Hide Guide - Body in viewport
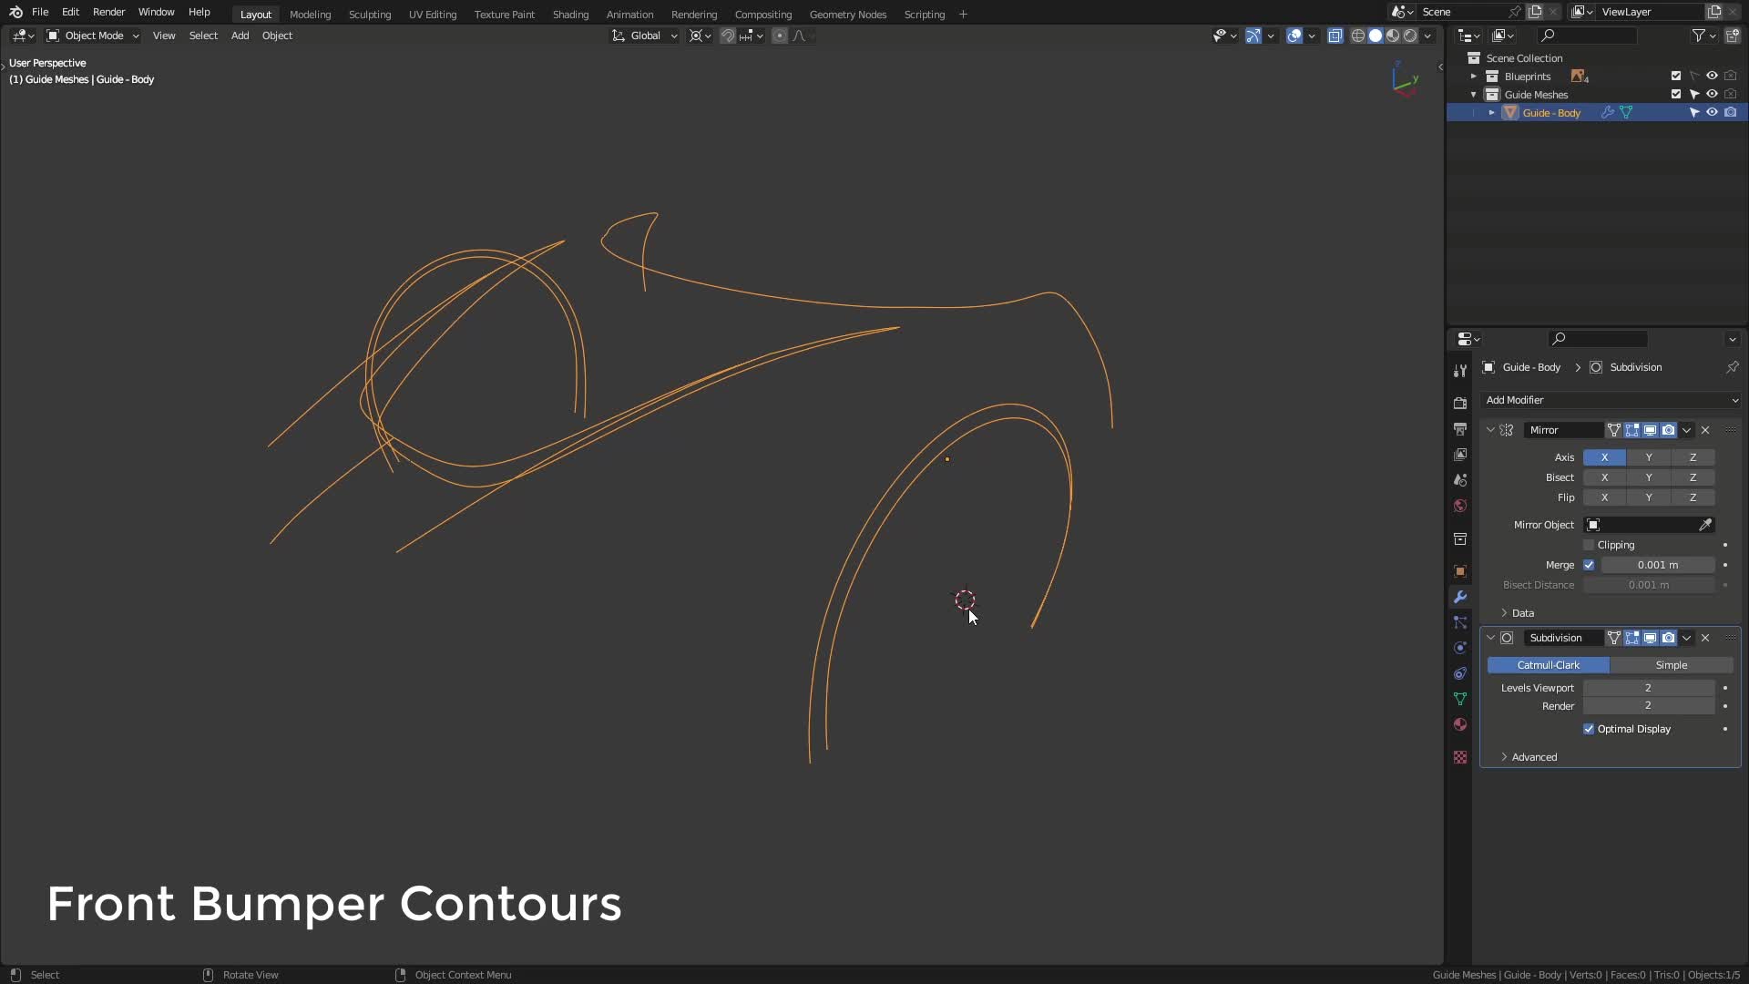Image resolution: width=1749 pixels, height=984 pixels. click(x=1712, y=113)
